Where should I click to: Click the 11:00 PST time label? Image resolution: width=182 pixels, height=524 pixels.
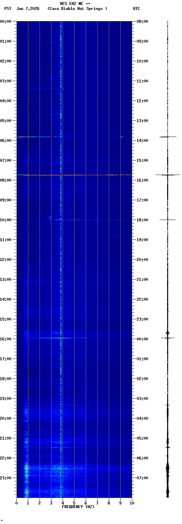click(6, 240)
